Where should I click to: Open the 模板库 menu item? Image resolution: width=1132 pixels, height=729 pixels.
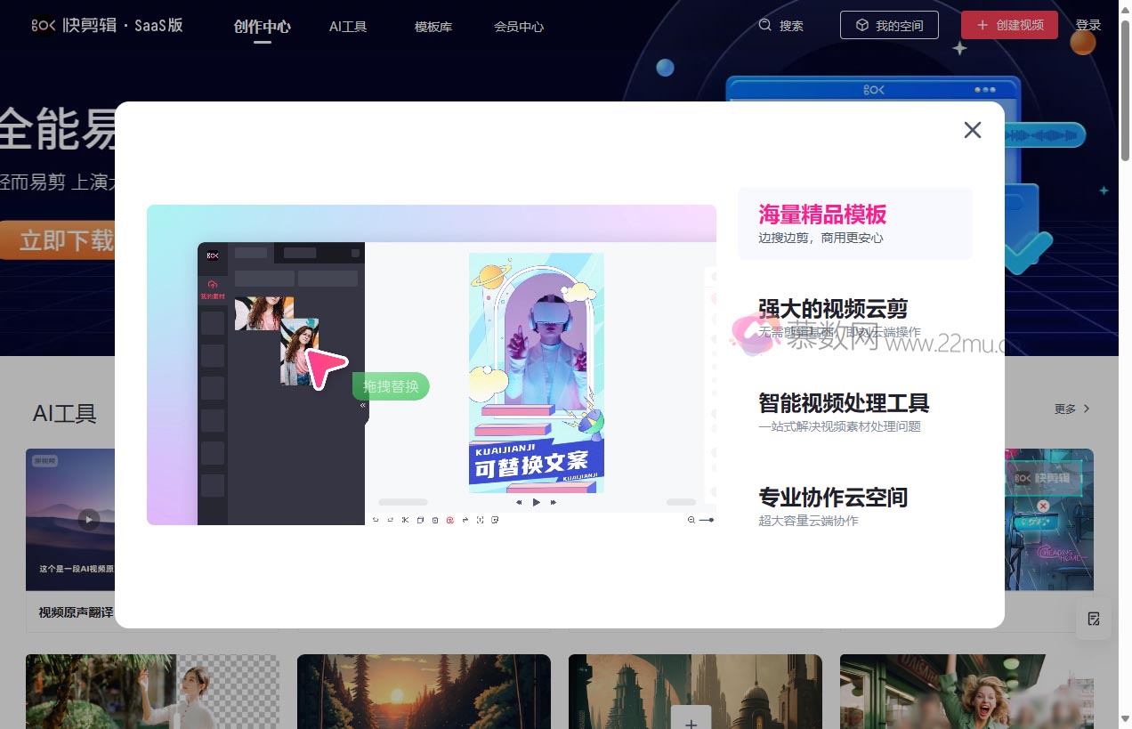tap(433, 26)
